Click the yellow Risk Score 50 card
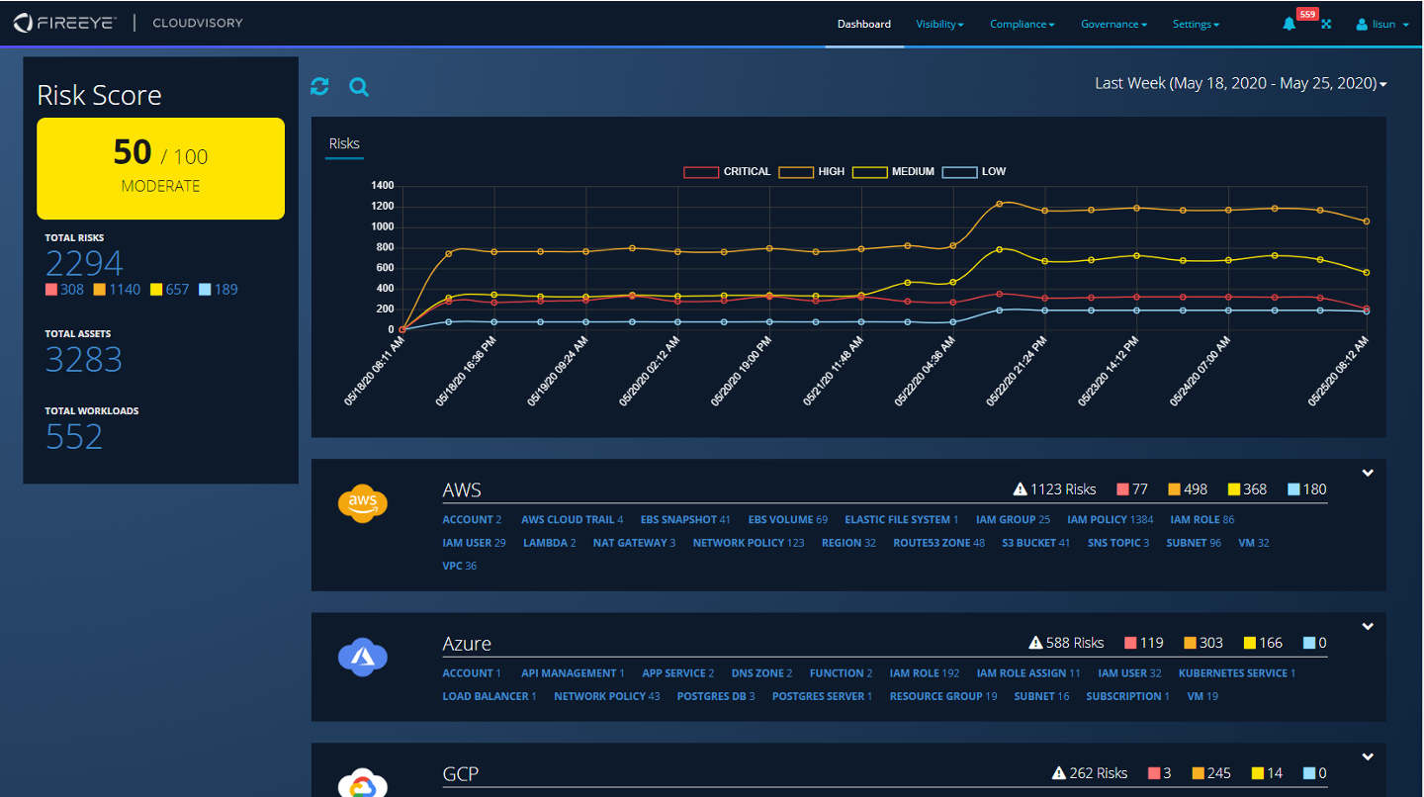 (x=160, y=168)
